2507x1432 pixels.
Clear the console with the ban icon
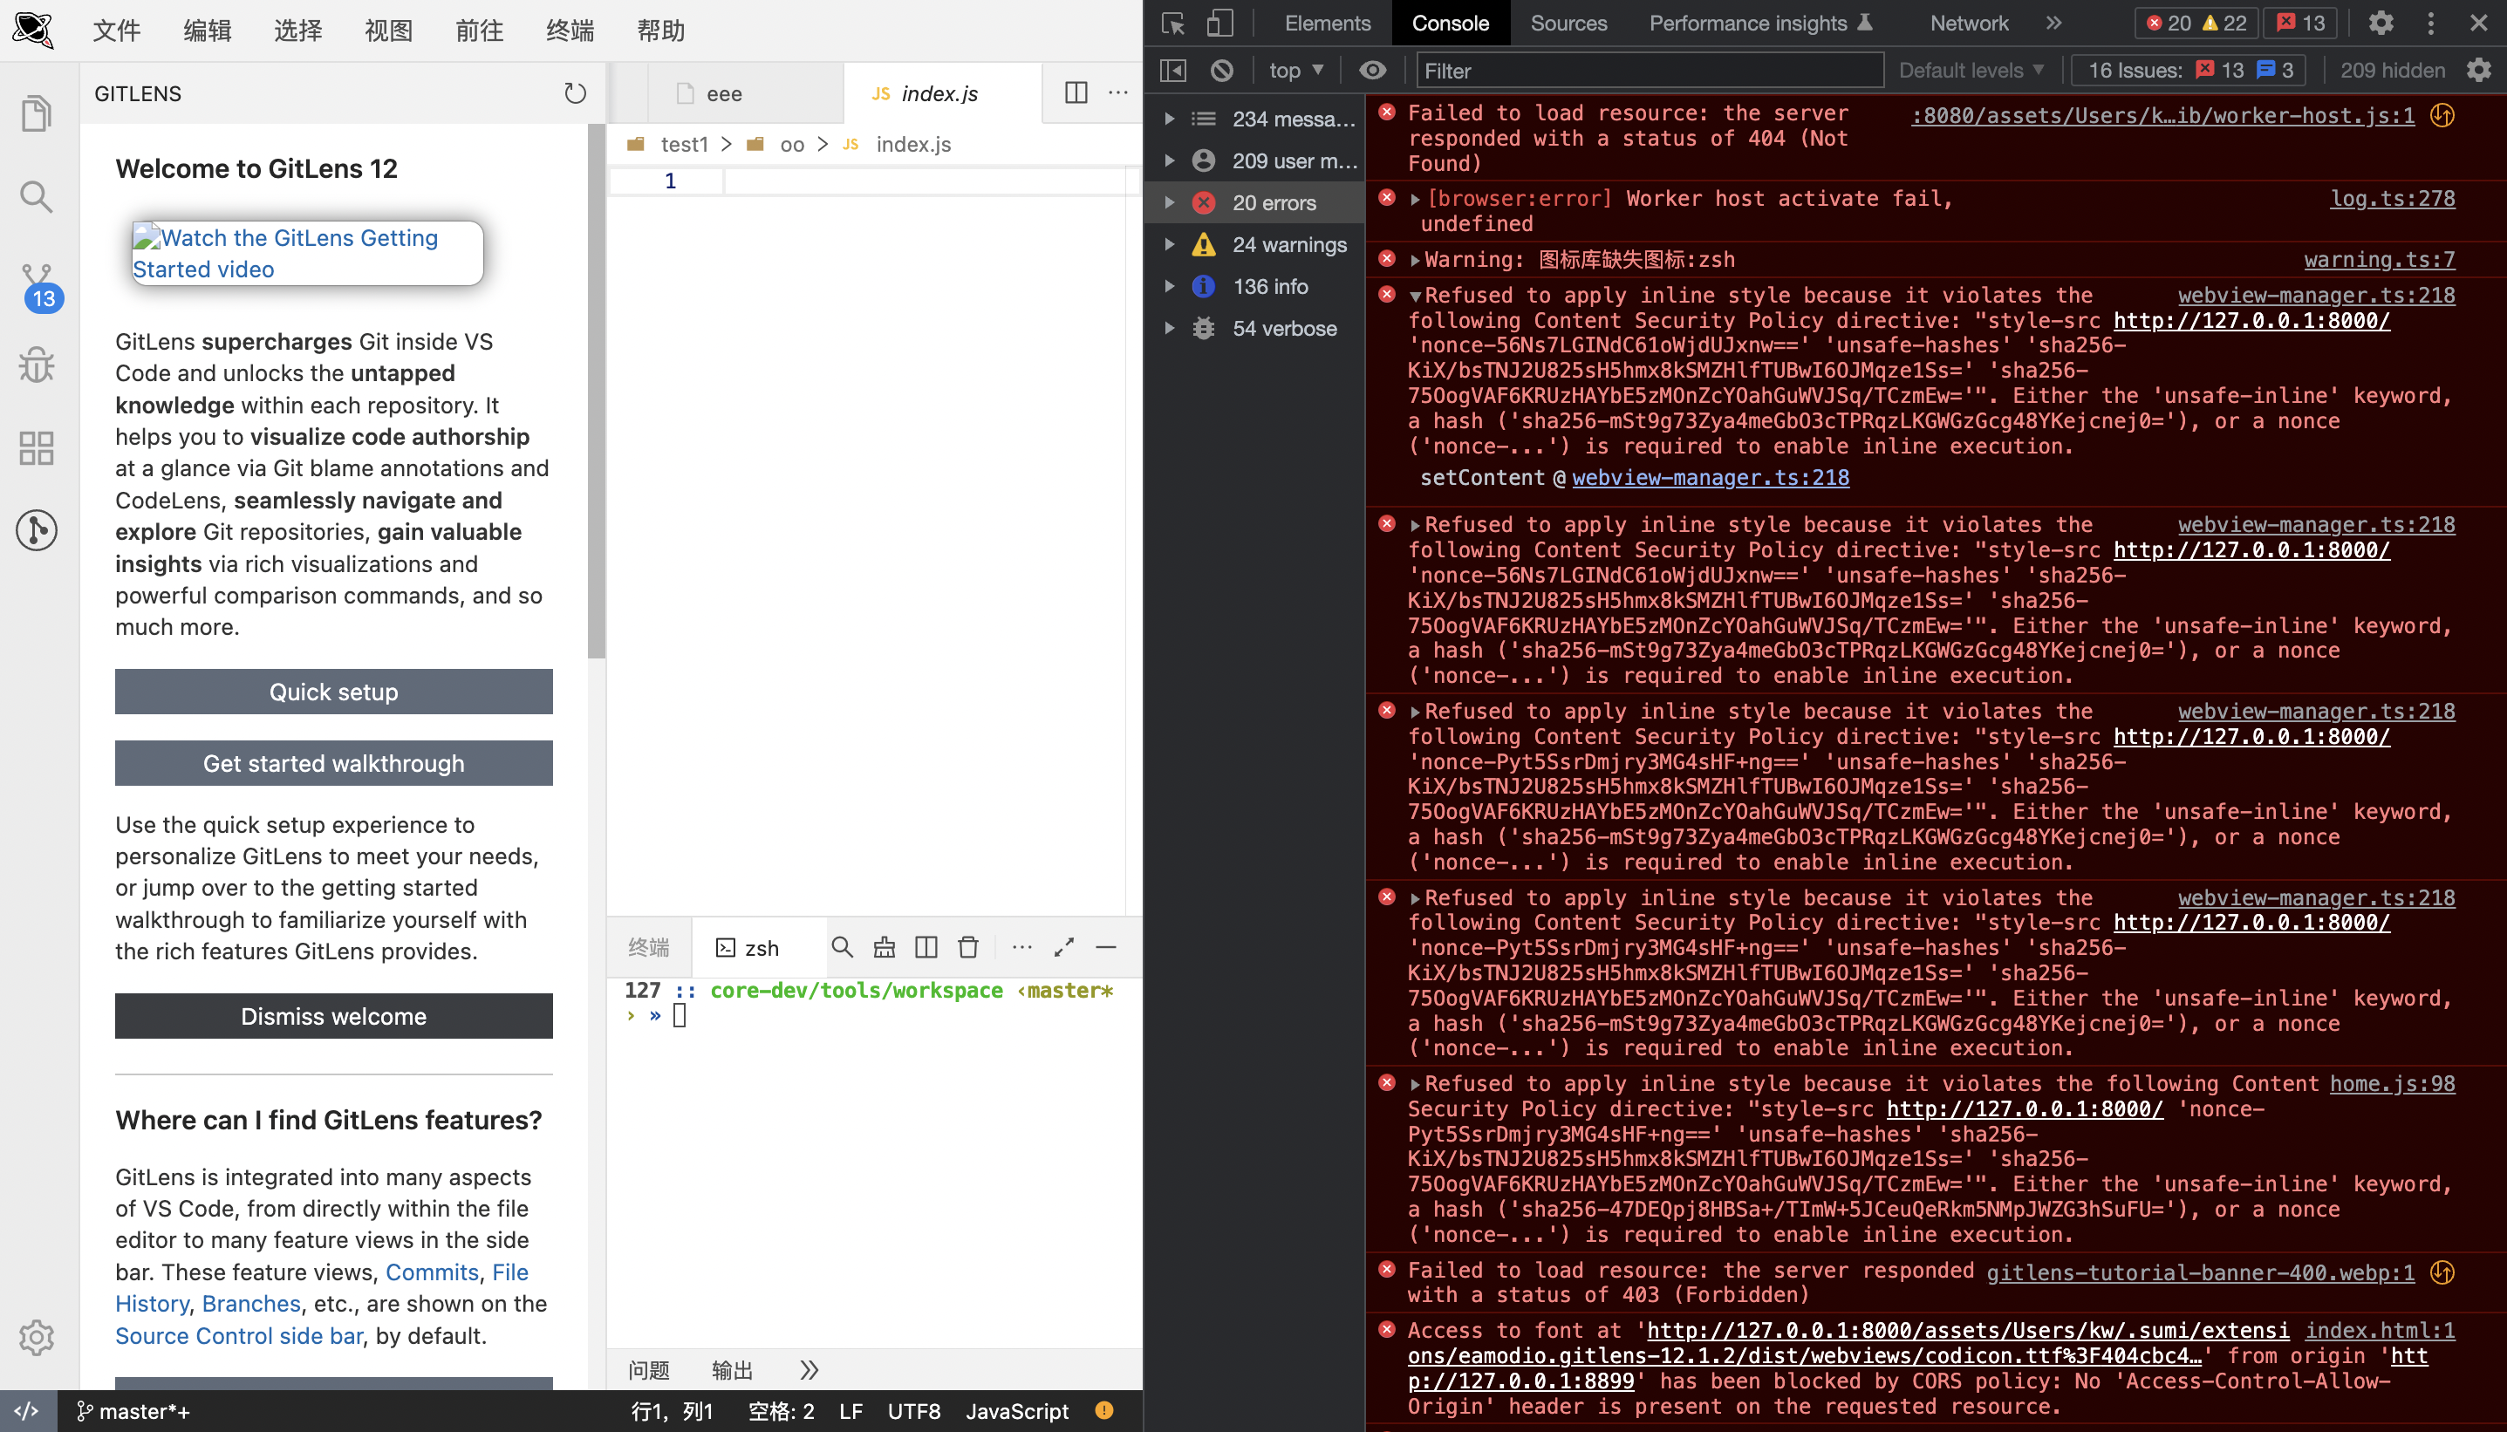coord(1221,71)
